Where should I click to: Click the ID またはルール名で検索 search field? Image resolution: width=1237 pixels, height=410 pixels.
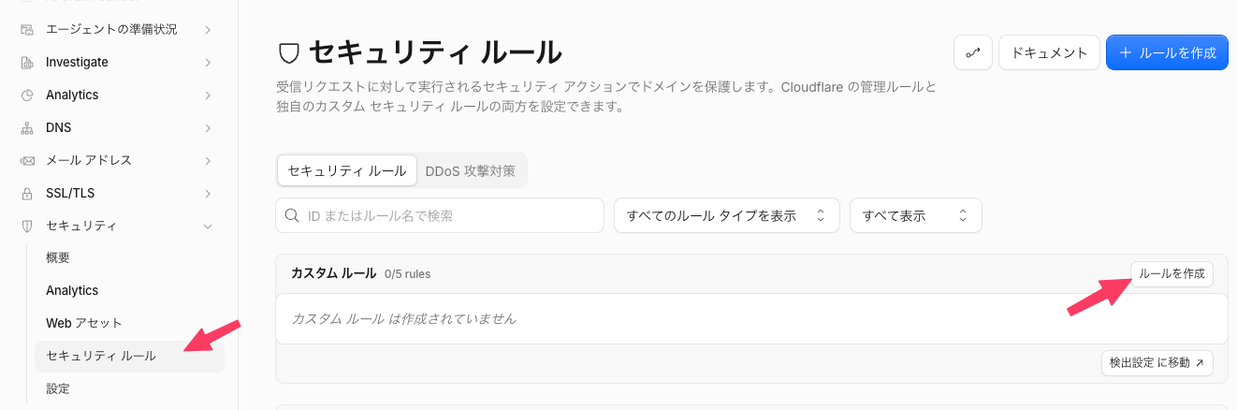(440, 215)
